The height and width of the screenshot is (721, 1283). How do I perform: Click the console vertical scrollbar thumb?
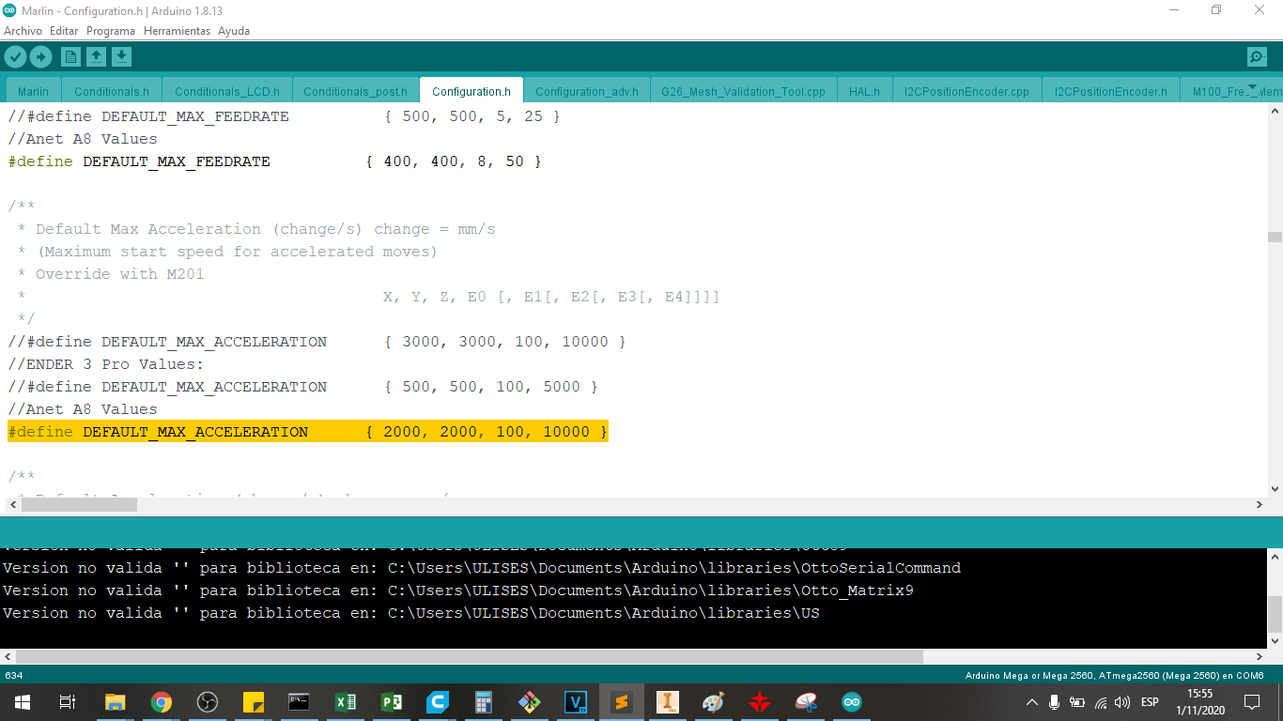click(x=1275, y=614)
